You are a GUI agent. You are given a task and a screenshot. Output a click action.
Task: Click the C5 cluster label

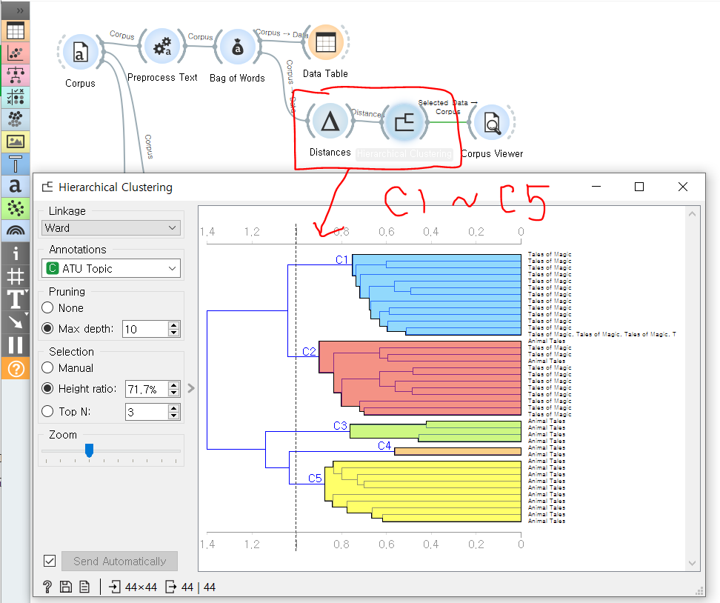(x=315, y=478)
